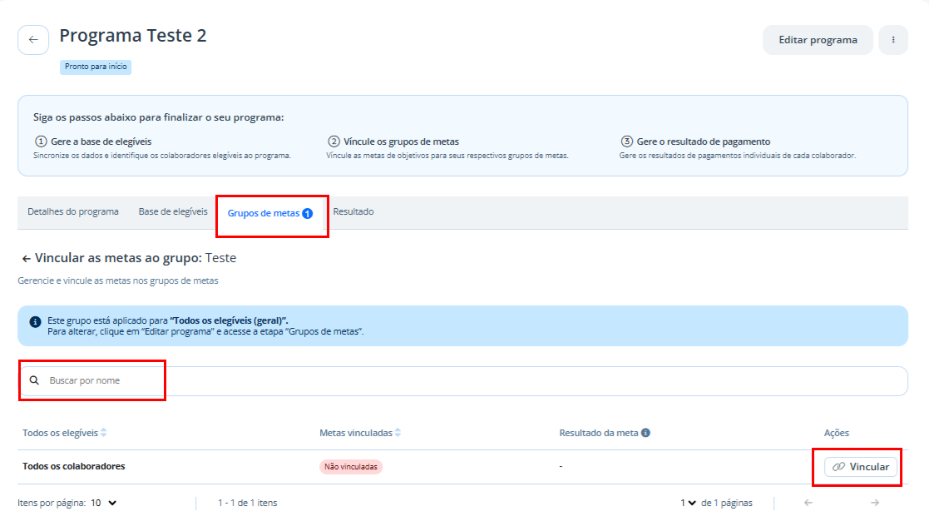The image size is (929, 531).
Task: Switch to Base de elegíveis tab
Action: pos(173,211)
